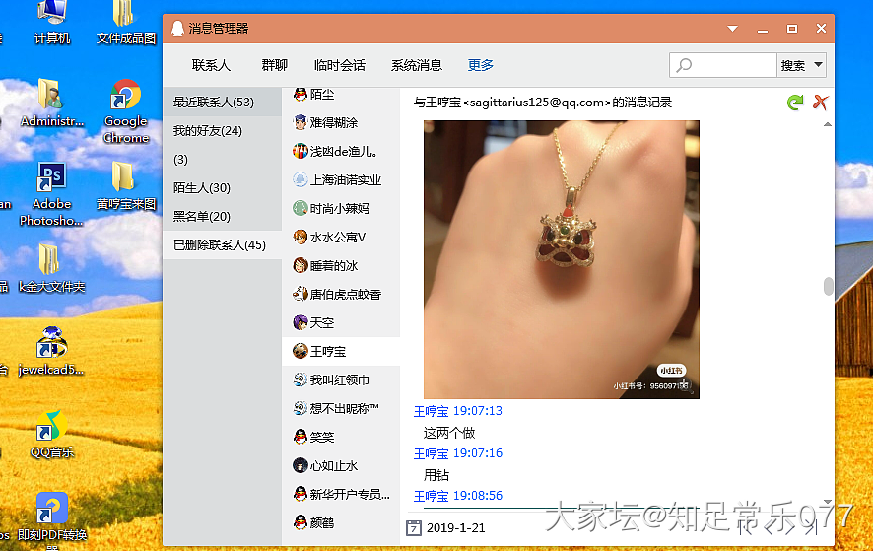Screen dimensions: 873x551
Task: Open the 系统消息 tab
Action: coord(416,66)
